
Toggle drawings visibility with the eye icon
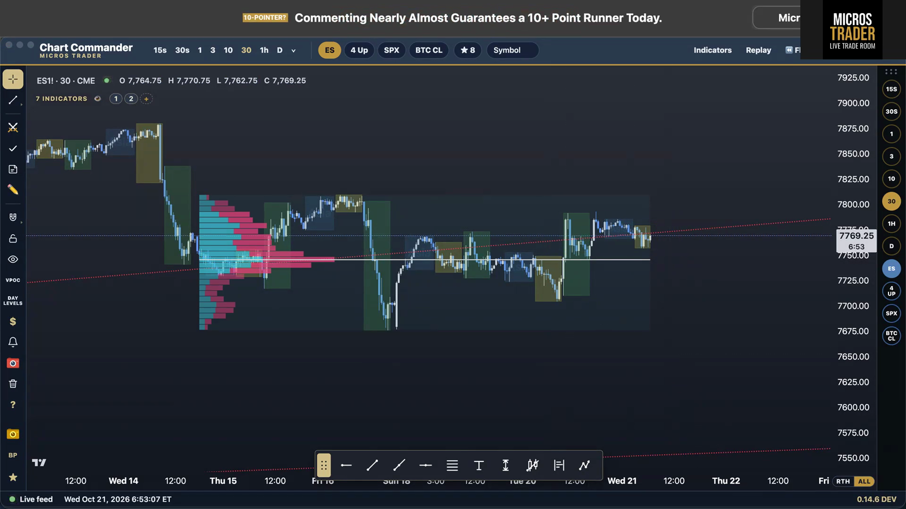pyautogui.click(x=13, y=259)
